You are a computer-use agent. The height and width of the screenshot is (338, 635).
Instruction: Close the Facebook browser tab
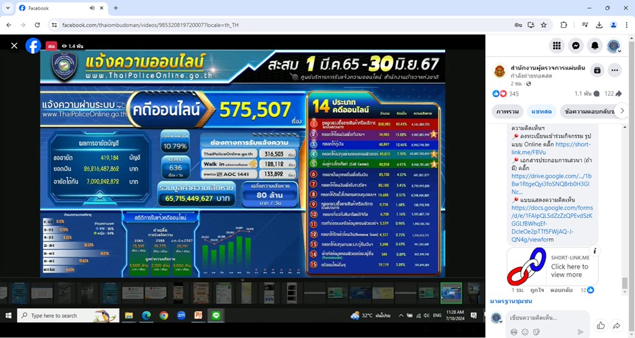(101, 8)
